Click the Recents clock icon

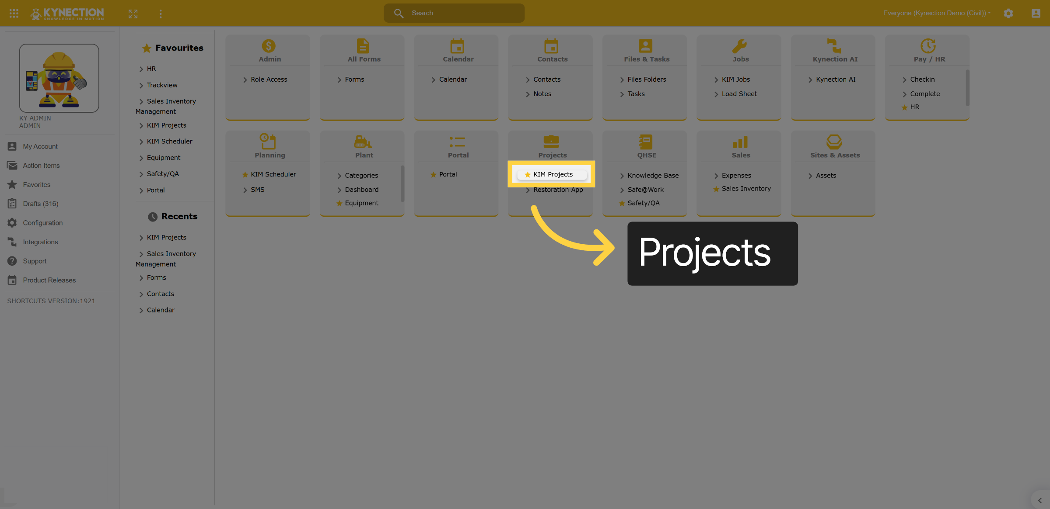pos(153,217)
